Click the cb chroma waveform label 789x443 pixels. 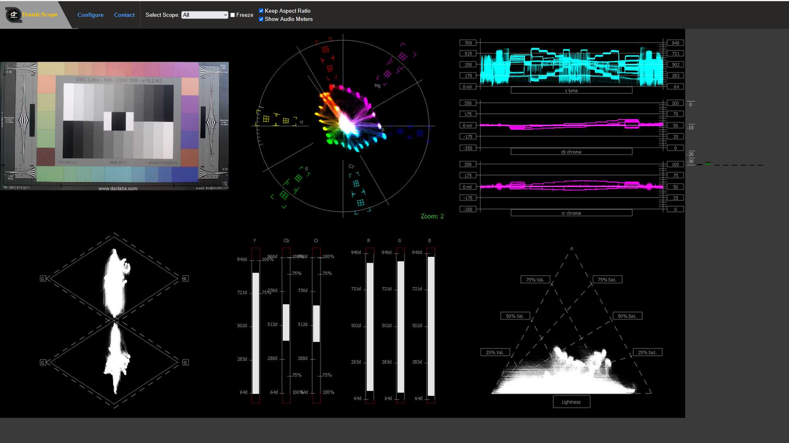[x=571, y=152]
